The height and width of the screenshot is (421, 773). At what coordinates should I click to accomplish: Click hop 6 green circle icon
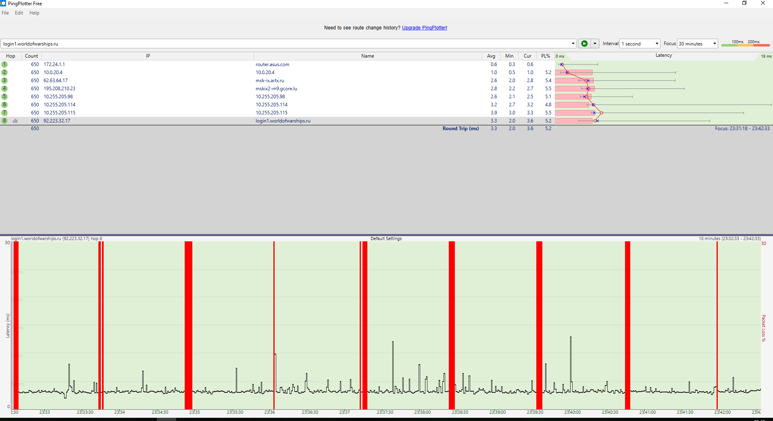click(x=4, y=105)
